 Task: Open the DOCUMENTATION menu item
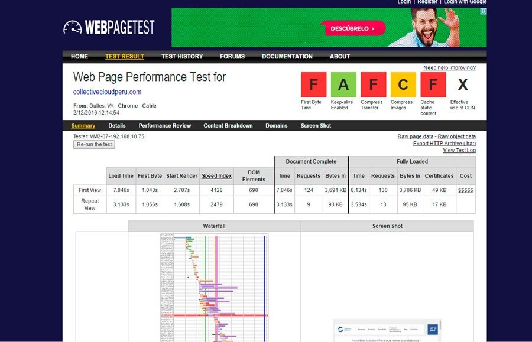[287, 56]
